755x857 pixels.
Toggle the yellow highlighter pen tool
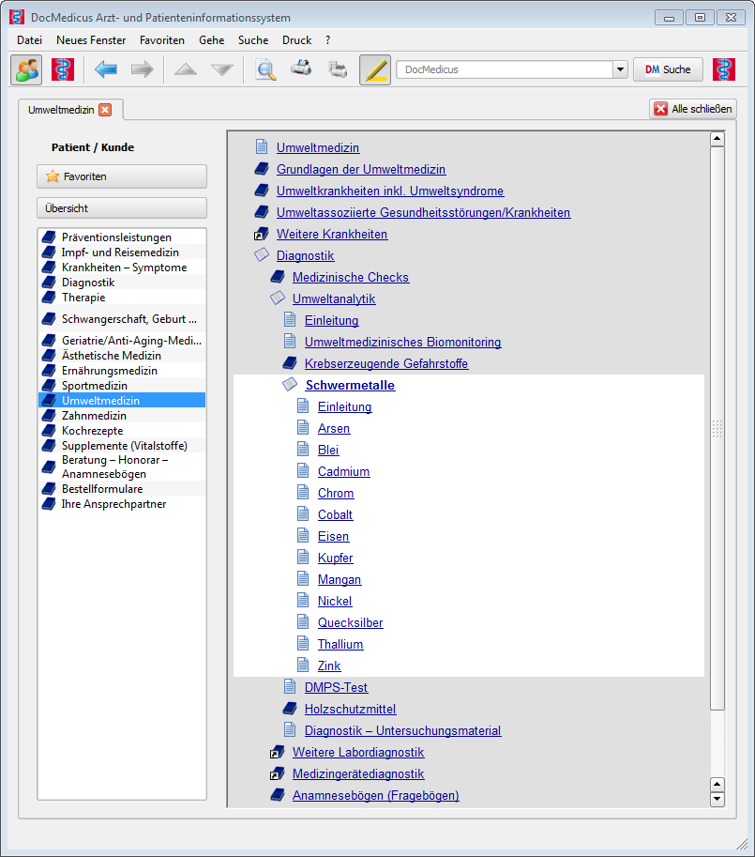[375, 69]
